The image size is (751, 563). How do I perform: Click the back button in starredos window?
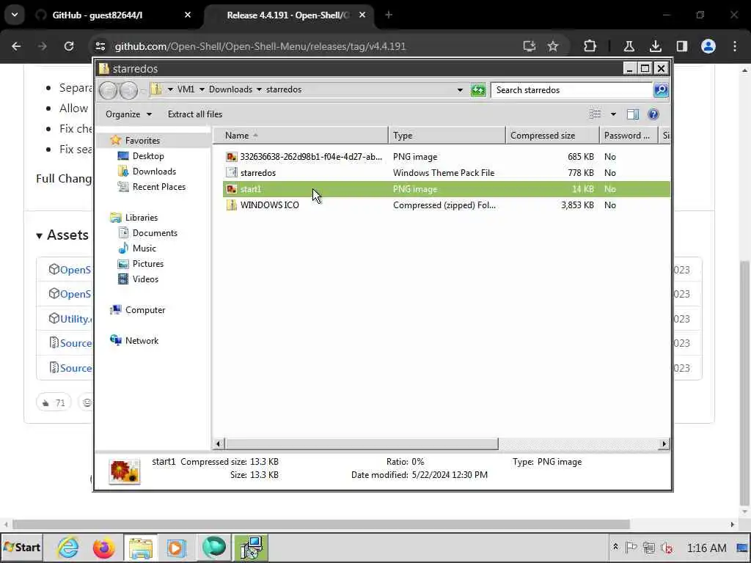[109, 90]
